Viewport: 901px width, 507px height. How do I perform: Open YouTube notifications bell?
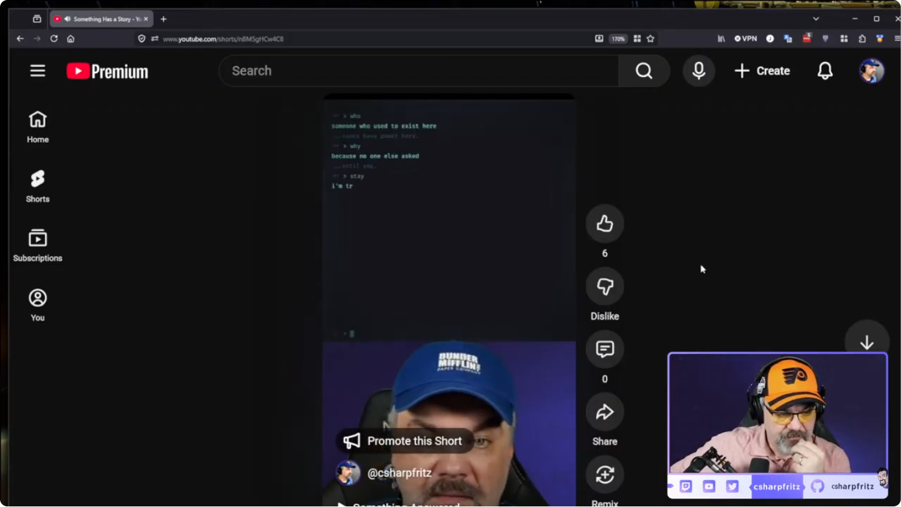tap(825, 71)
